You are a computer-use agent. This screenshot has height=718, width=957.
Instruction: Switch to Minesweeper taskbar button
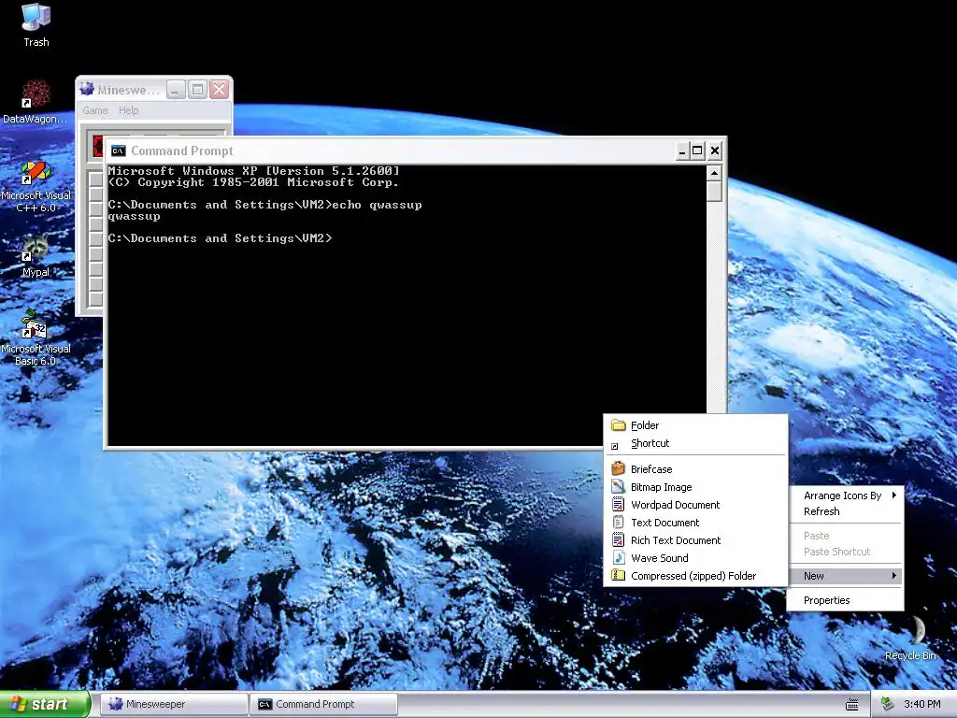(174, 704)
